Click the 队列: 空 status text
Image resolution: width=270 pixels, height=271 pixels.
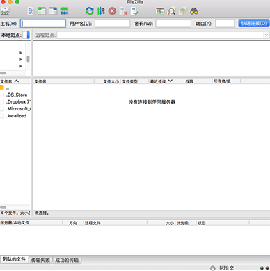point(226,268)
